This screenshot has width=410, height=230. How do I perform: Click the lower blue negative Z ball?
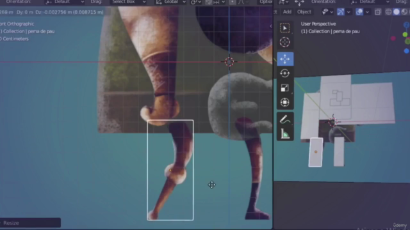(x=406, y=51)
